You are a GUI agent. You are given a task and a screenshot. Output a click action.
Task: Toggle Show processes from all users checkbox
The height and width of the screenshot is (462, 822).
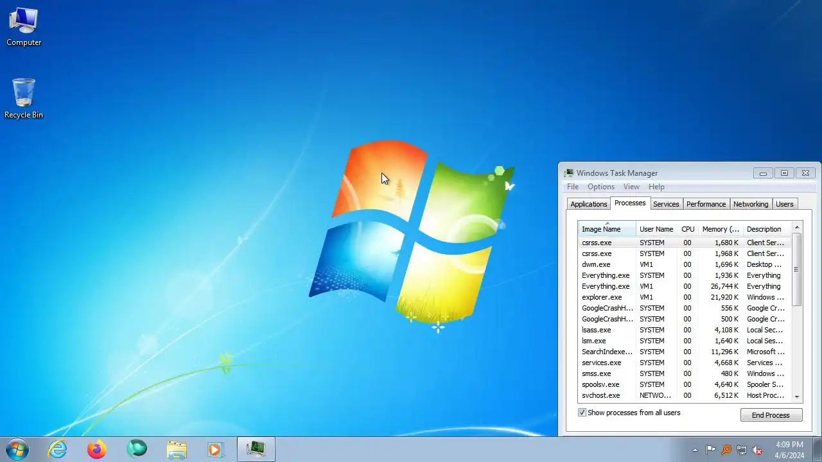click(582, 413)
